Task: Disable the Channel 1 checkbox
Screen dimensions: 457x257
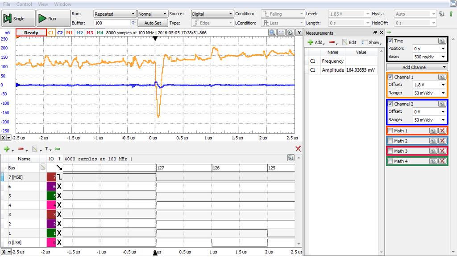Action: click(390, 77)
